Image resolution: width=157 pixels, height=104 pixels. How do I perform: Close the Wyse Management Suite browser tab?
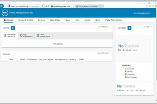coord(74,6)
